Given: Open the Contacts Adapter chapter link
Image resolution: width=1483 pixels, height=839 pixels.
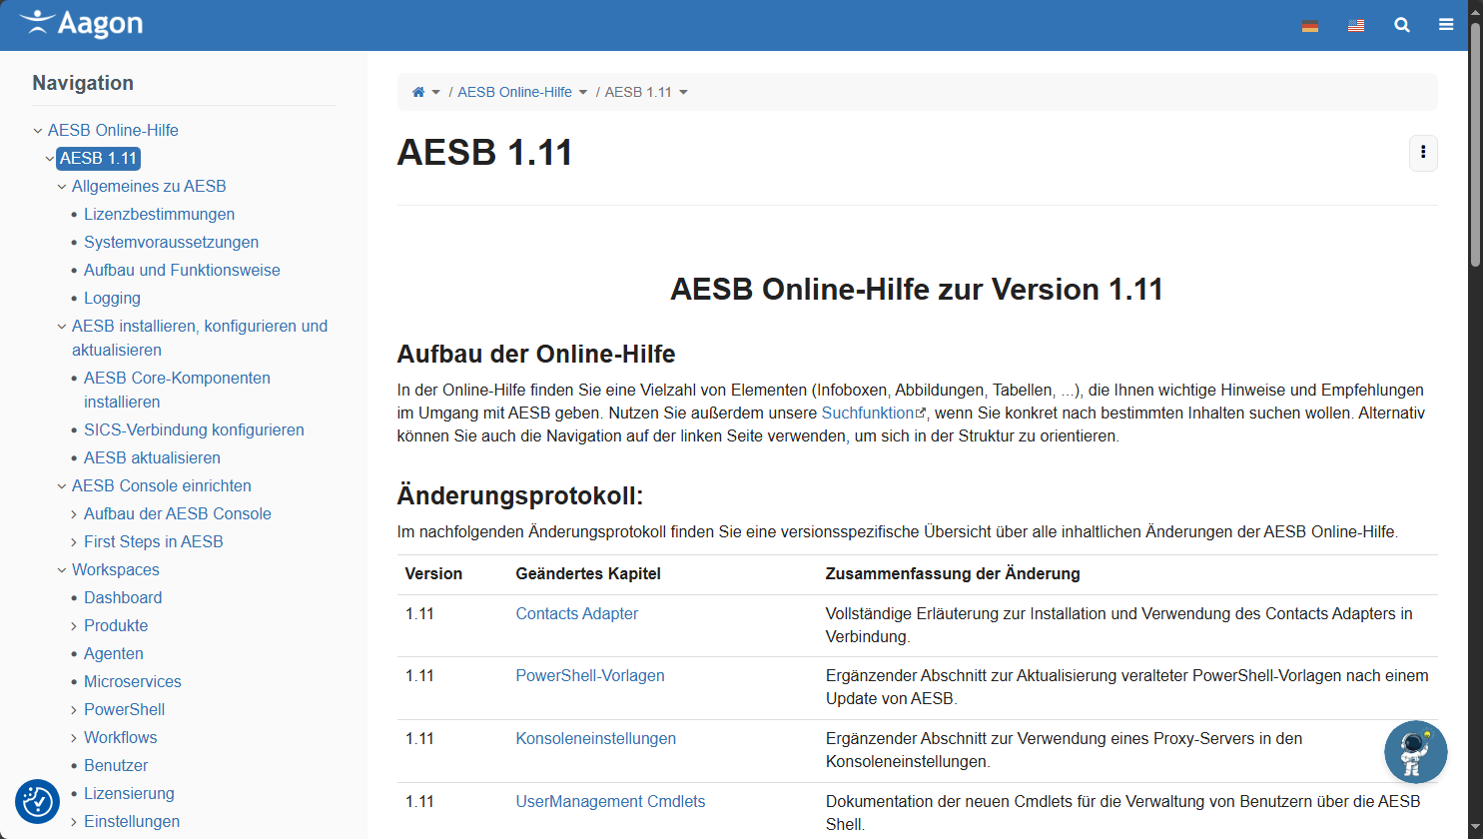Looking at the screenshot, I should coord(576,613).
